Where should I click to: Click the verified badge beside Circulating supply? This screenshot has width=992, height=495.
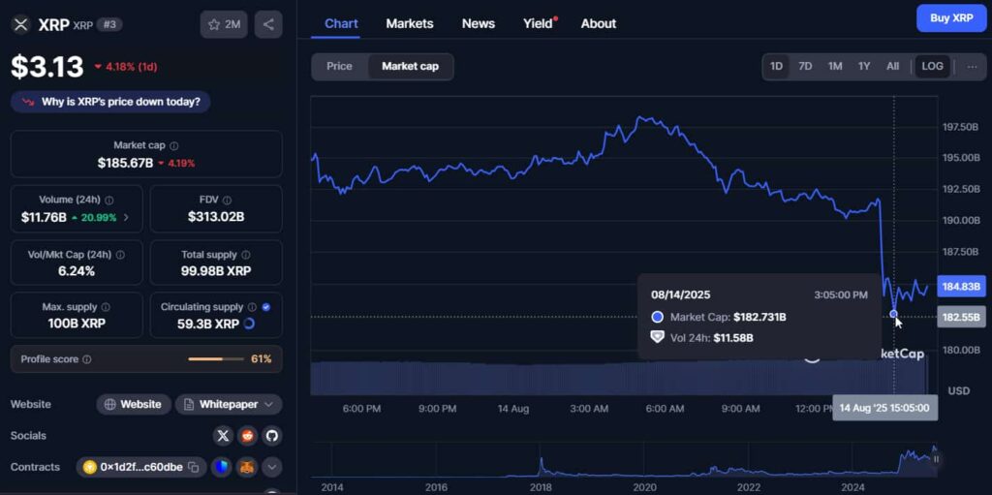pos(266,307)
